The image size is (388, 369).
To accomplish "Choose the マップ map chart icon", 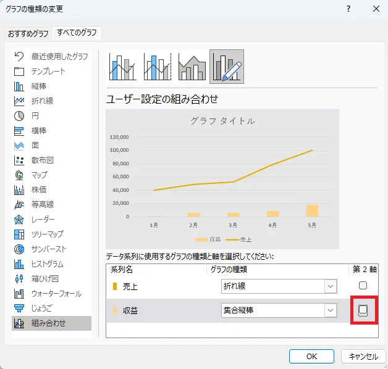I will (x=19, y=175).
